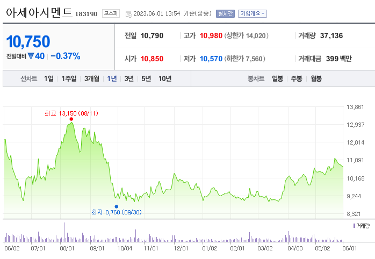Click the -0.37% change value

coord(66,56)
